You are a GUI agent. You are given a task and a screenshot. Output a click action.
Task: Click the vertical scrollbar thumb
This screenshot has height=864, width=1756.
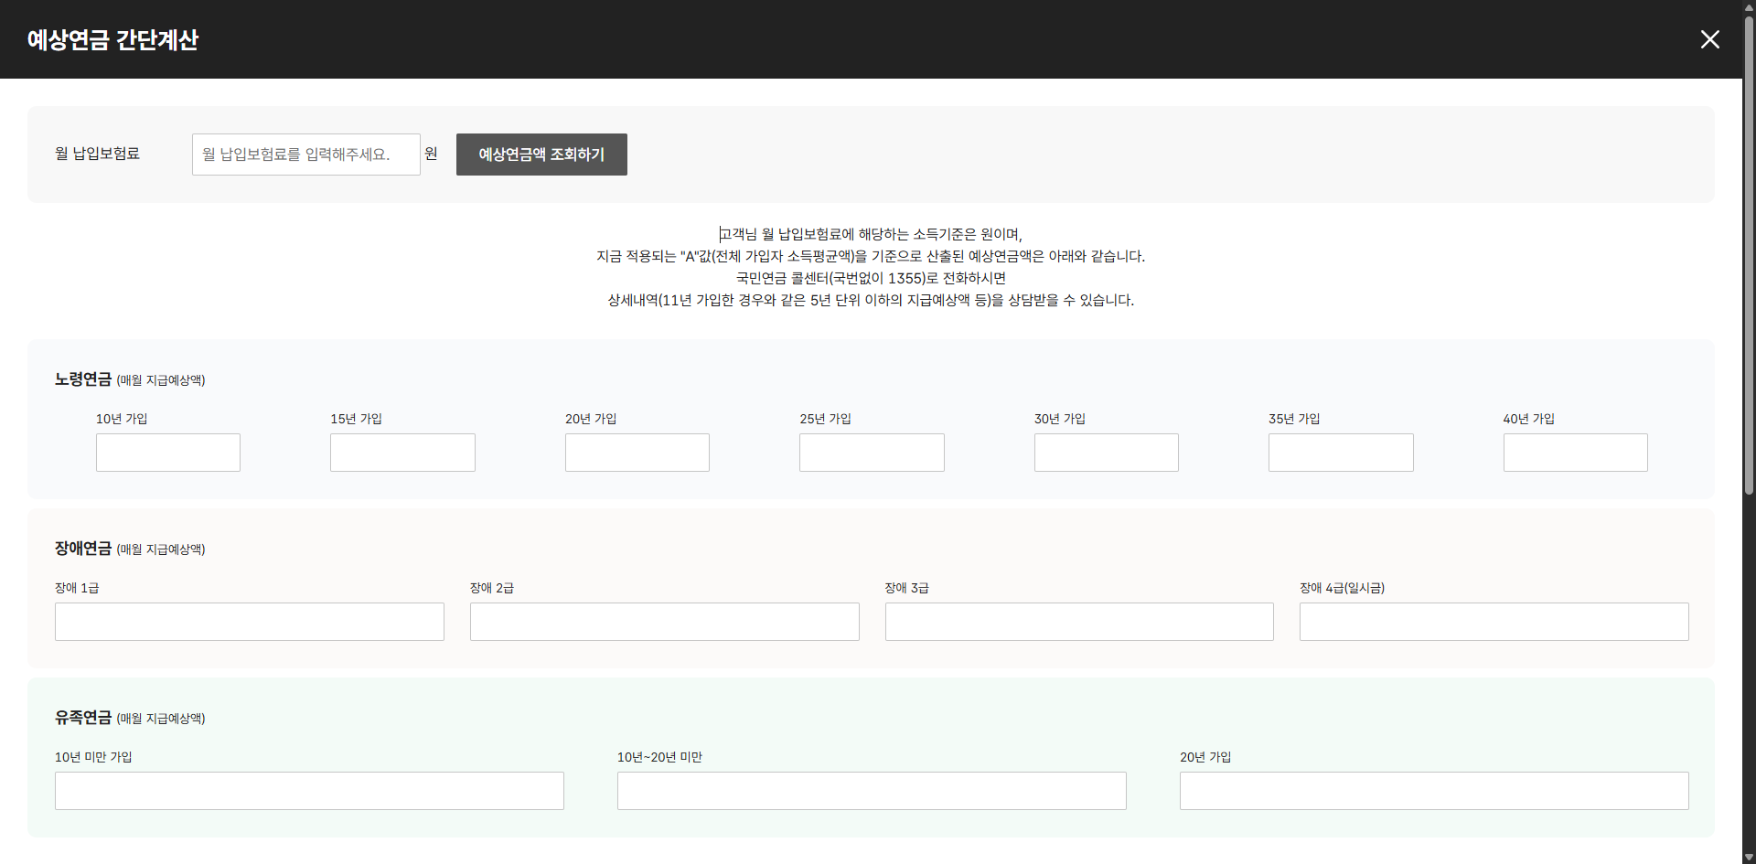click(x=1748, y=256)
